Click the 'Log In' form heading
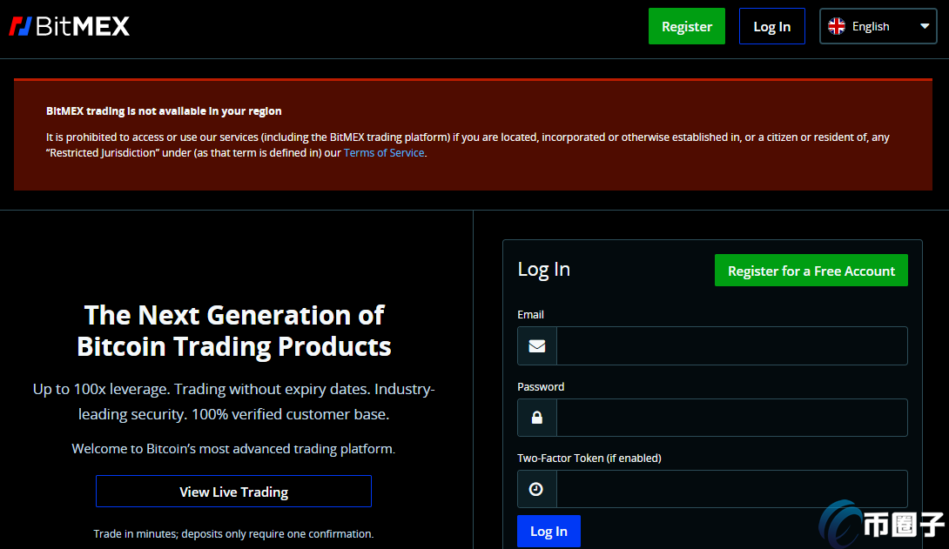 (x=543, y=270)
